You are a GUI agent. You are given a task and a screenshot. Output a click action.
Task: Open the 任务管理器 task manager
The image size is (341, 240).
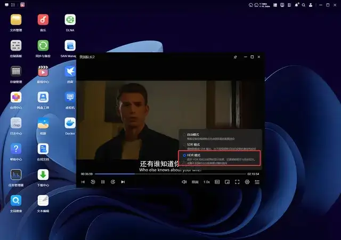(16, 175)
